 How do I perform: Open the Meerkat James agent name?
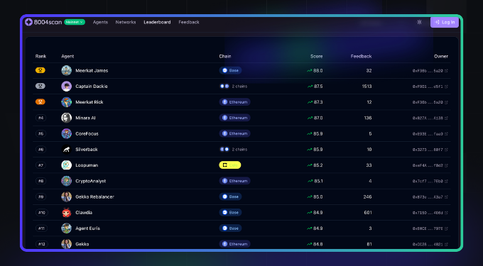click(92, 70)
